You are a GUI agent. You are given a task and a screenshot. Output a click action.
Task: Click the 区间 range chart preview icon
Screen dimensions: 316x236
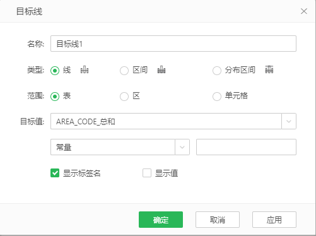161,69
